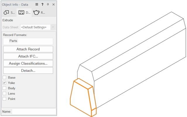Click the question mark help icon
Viewport: 187px width, 117px height.
[42, 4]
